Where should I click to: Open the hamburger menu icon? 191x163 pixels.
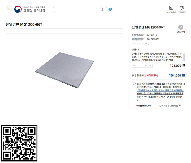coord(9,9)
